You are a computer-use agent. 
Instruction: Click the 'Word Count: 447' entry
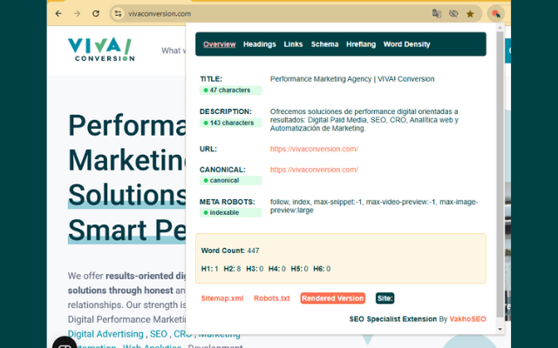pos(230,251)
